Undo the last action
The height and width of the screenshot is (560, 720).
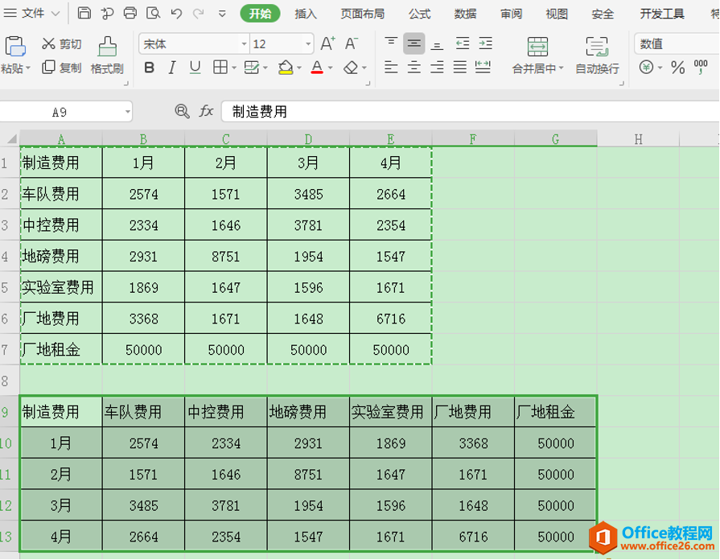tap(176, 14)
